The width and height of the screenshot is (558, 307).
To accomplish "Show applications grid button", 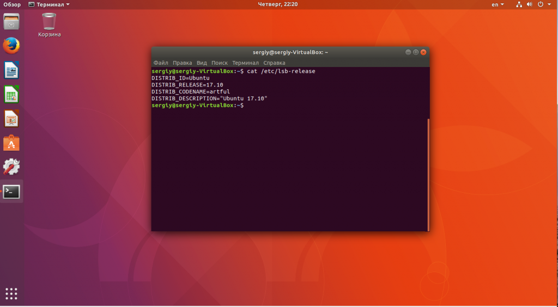I will coord(11,293).
